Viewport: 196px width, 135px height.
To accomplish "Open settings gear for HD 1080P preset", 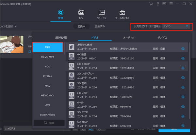I will (183, 68).
